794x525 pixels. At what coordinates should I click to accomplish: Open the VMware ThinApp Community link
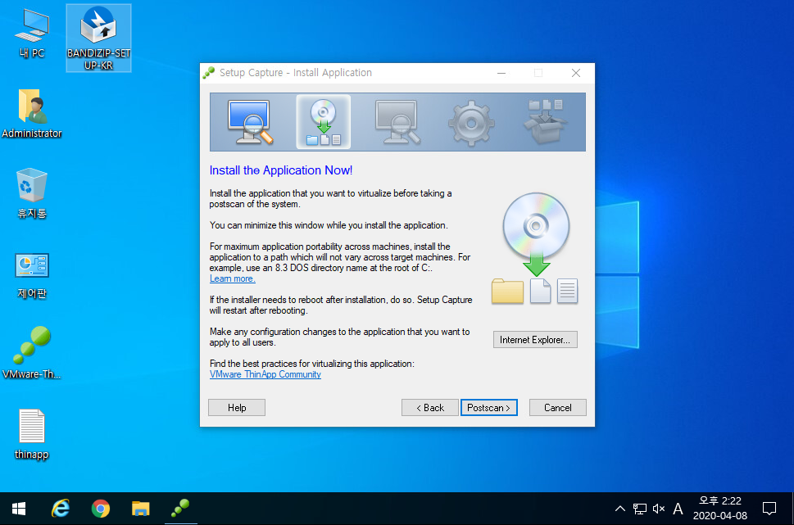265,374
